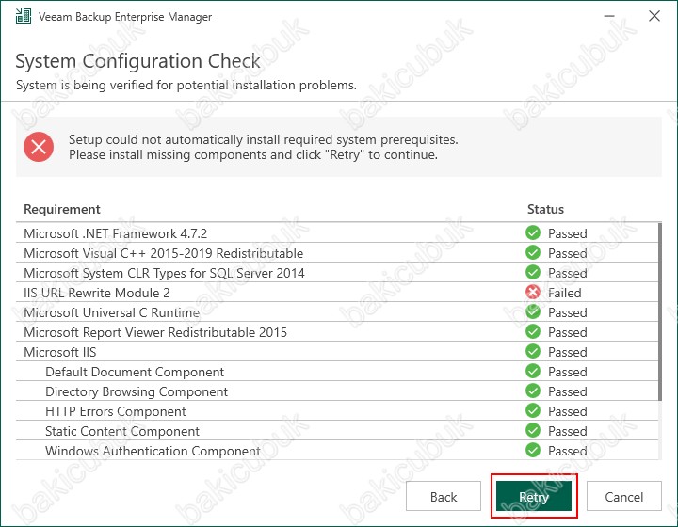Minimize the setup window
Image resolution: width=678 pixels, height=527 pixels.
pos(609,16)
